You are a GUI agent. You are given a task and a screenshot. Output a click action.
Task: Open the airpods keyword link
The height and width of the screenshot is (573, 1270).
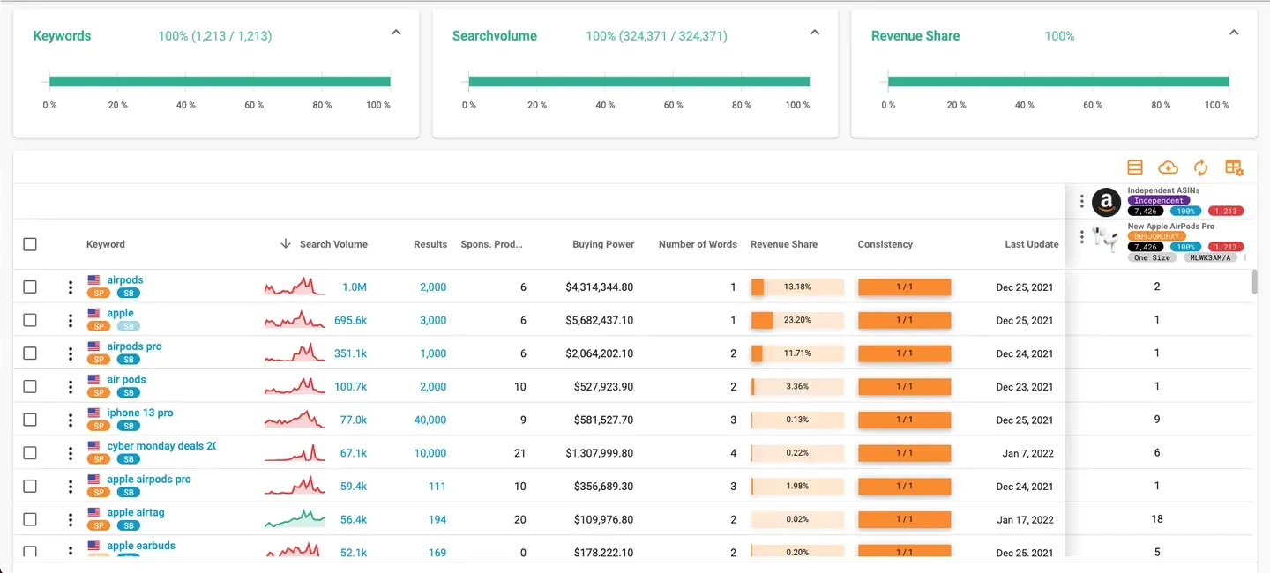(x=125, y=280)
